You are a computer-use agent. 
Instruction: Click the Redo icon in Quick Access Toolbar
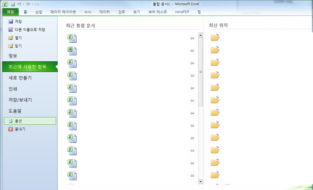click(28, 4)
